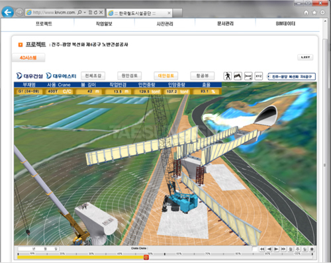
Task: Open the address bar dropdown arrow
Action: [x=85, y=13]
